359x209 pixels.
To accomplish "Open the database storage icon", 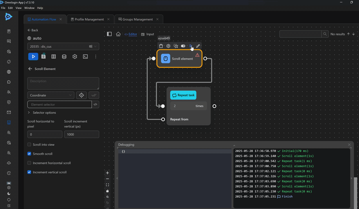I will pyautogui.click(x=64, y=57).
